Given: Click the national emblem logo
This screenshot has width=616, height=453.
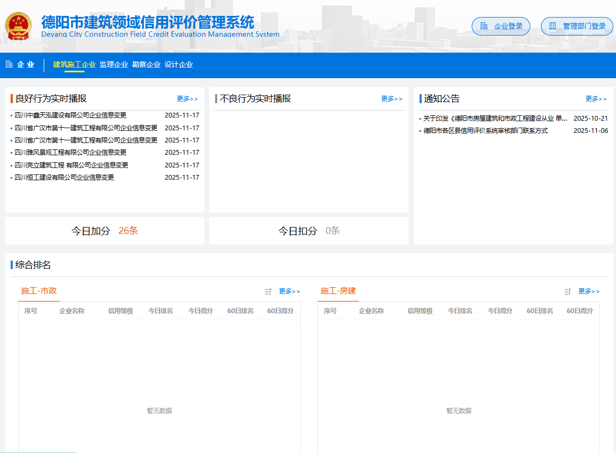Looking at the screenshot, I should 19,26.
